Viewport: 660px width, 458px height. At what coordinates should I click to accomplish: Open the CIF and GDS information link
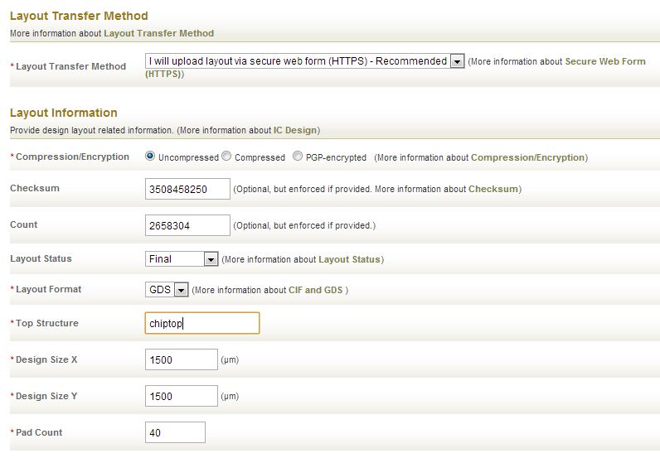[x=316, y=290]
